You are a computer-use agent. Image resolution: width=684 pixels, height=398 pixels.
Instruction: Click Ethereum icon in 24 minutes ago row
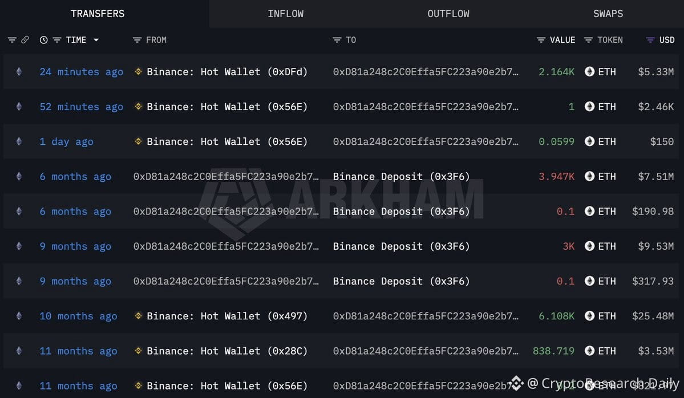pos(19,71)
